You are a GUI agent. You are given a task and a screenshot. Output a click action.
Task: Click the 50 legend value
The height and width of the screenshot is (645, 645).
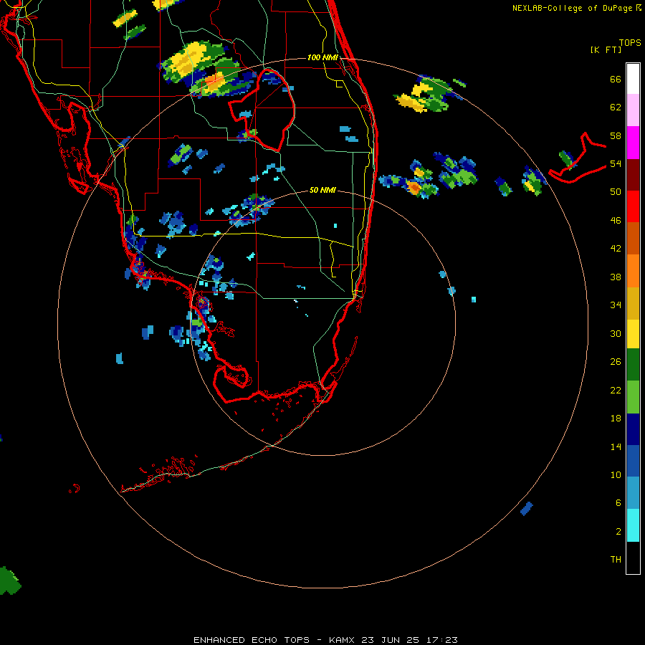pos(616,192)
